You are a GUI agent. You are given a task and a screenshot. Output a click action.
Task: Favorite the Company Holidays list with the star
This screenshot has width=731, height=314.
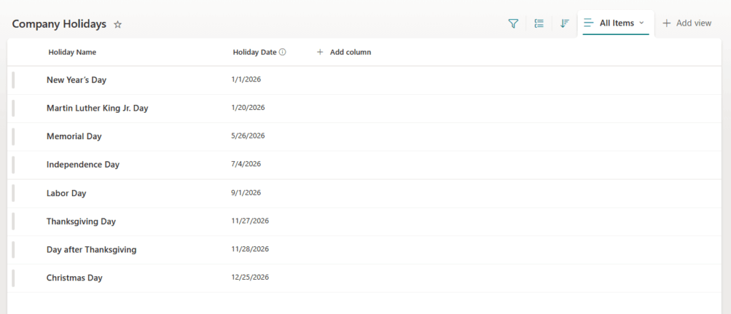[118, 25]
